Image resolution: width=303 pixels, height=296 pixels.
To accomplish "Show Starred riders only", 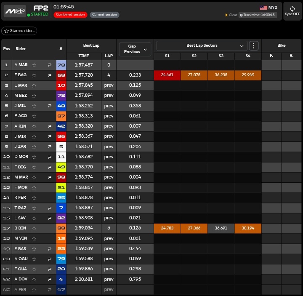I will [19, 31].
